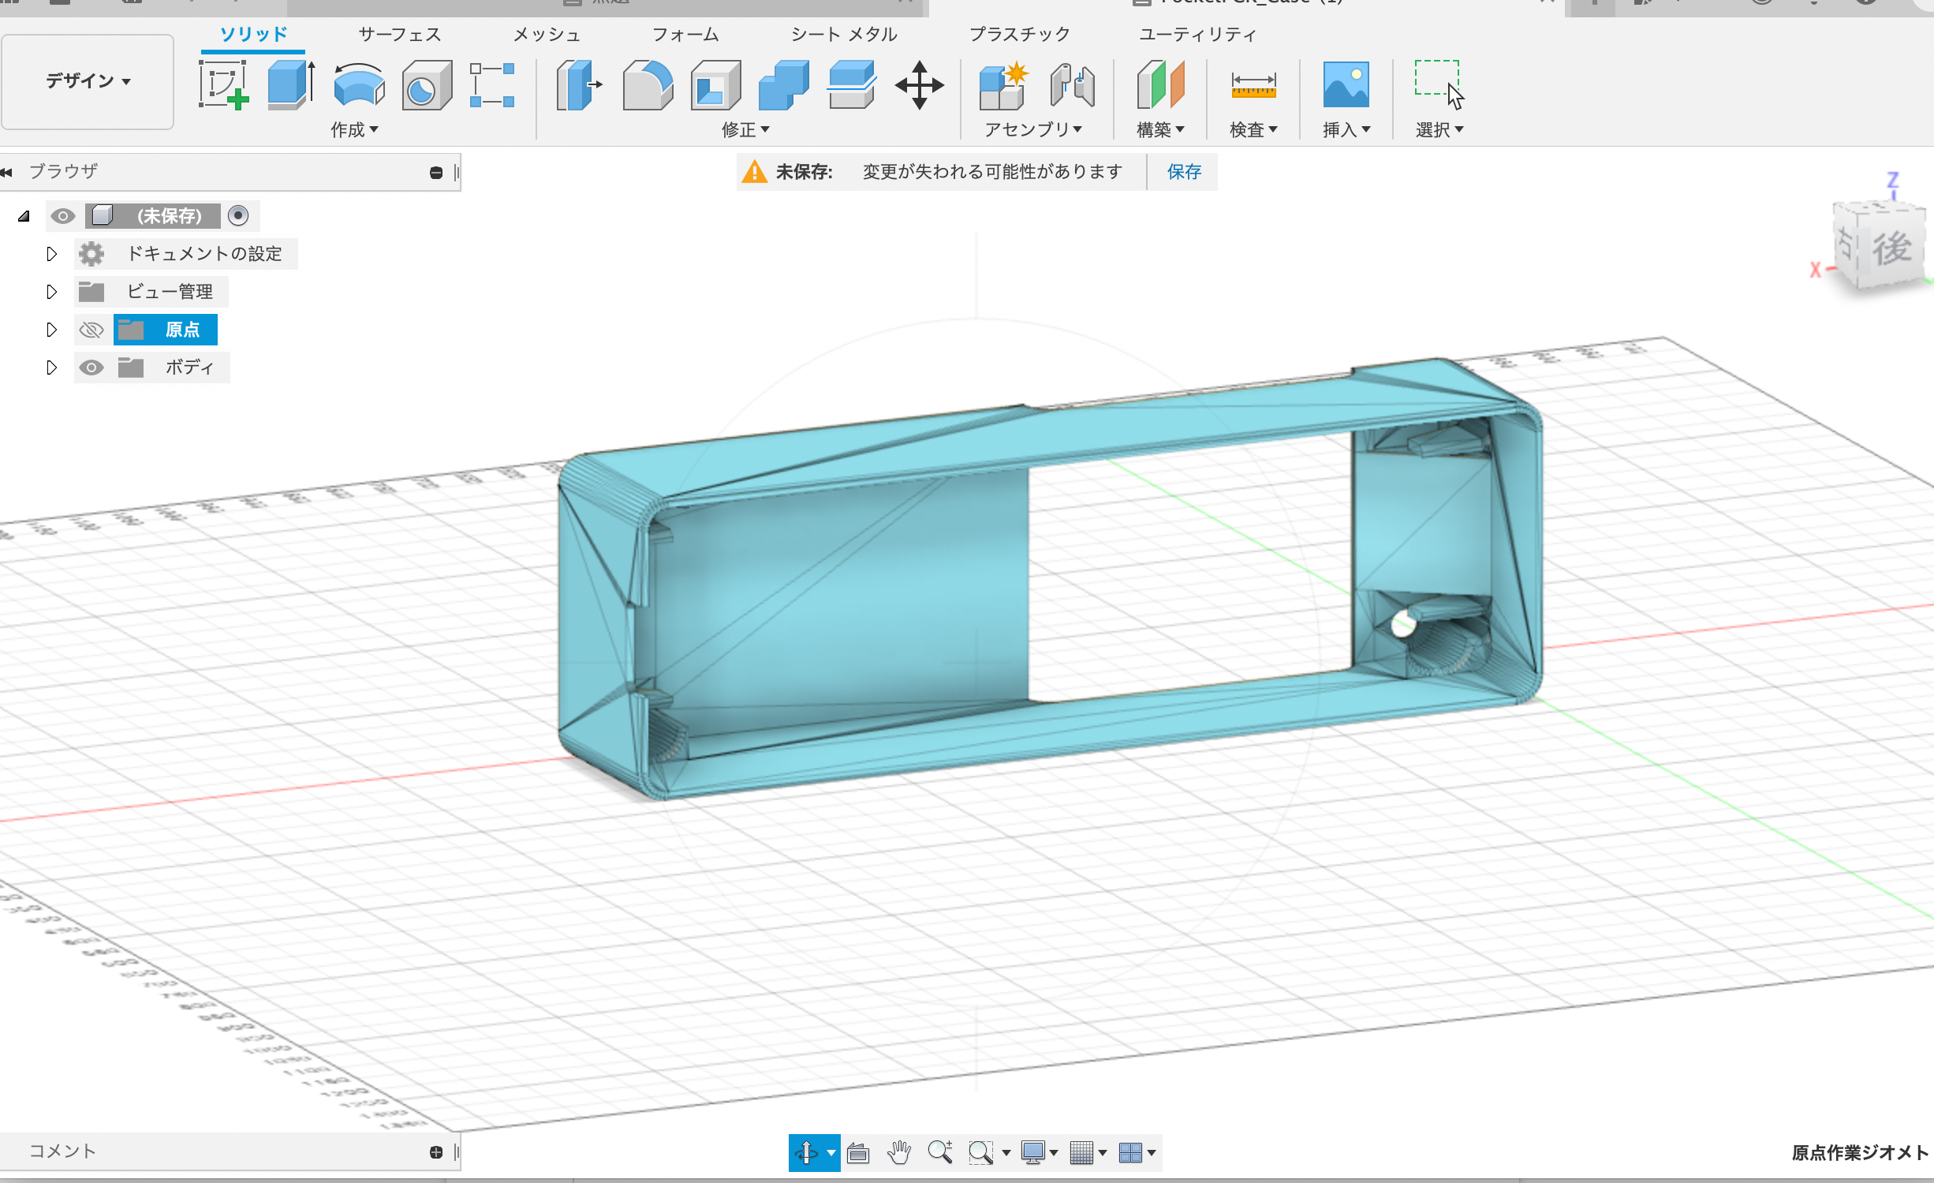Open the 修正 dropdown menu
Viewport: 1934px width, 1183px height.
tap(745, 129)
